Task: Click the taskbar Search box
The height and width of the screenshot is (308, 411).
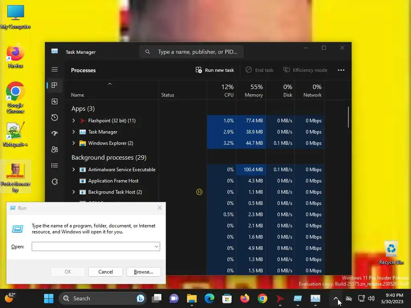Action: click(102, 298)
